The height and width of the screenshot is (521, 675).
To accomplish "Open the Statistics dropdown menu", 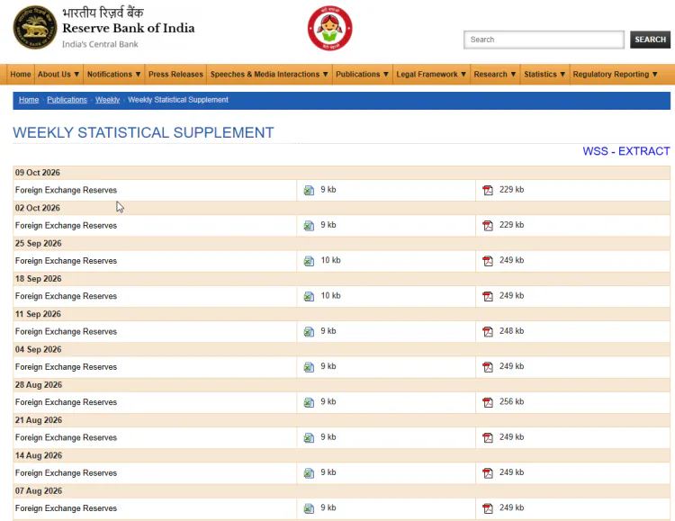I will click(x=544, y=74).
